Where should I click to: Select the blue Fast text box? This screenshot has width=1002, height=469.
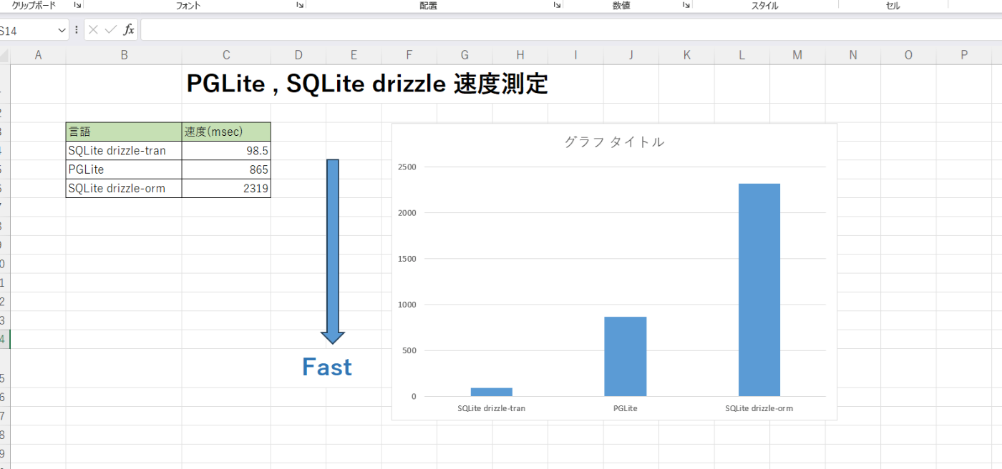click(x=327, y=367)
